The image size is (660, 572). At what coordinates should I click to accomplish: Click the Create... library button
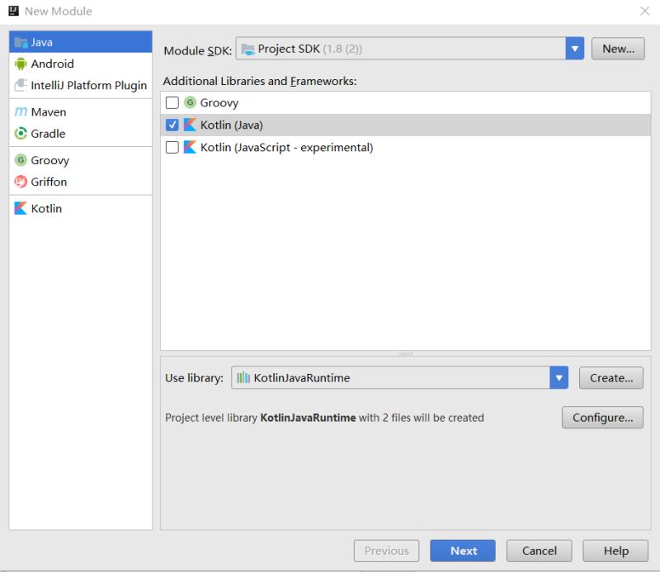point(611,378)
